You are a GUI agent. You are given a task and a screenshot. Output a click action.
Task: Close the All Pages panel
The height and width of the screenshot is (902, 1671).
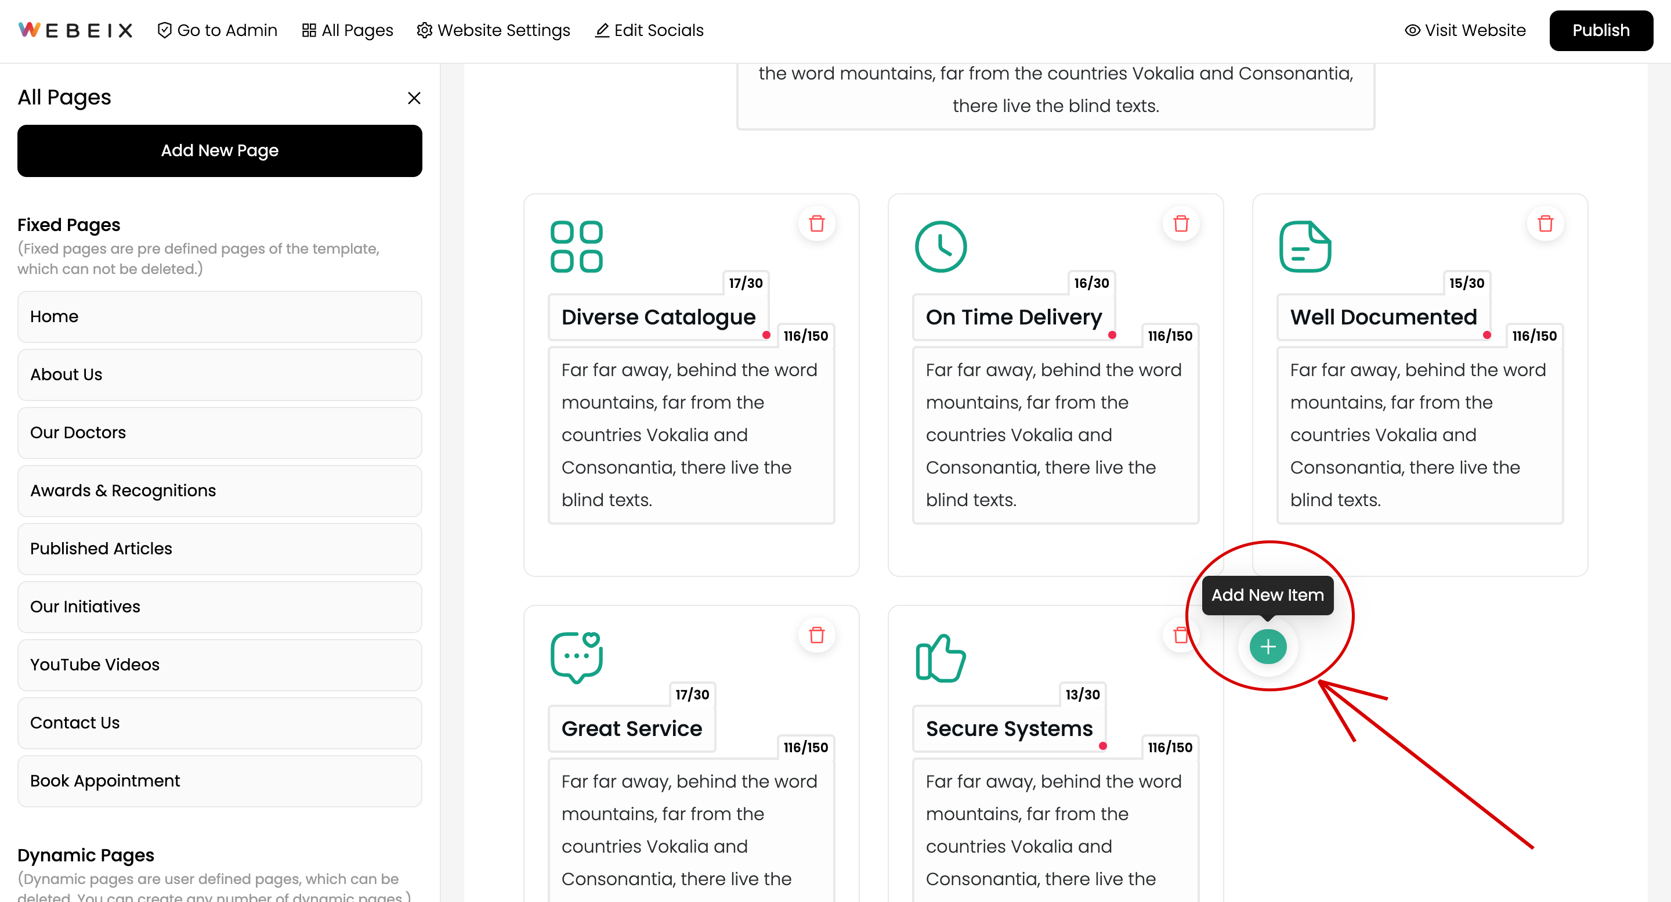[414, 98]
